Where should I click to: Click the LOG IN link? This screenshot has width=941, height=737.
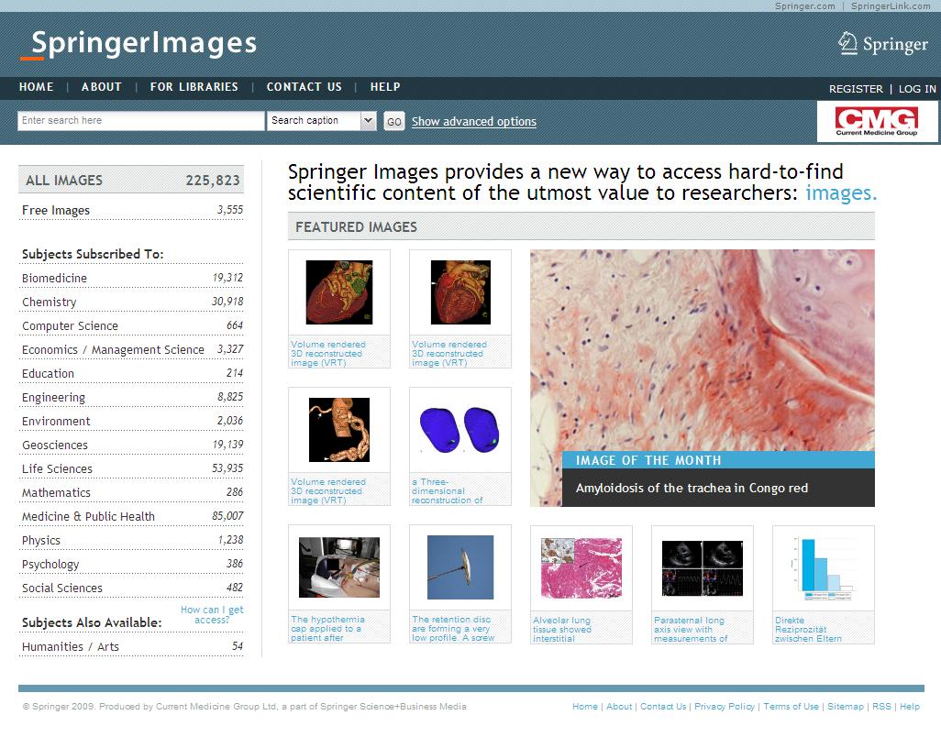917,89
